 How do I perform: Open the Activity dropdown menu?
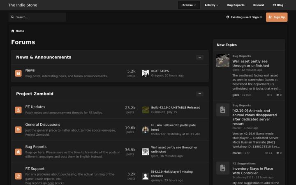pyautogui.click(x=211, y=5)
